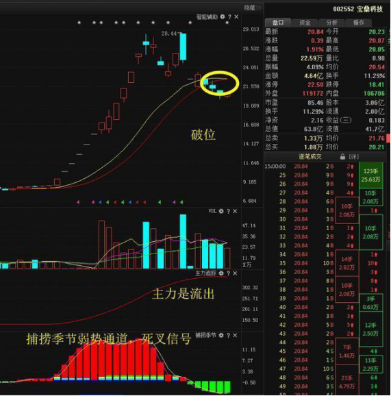
Task: Open settings gear for 捕捞季节 panel
Action: point(221,336)
